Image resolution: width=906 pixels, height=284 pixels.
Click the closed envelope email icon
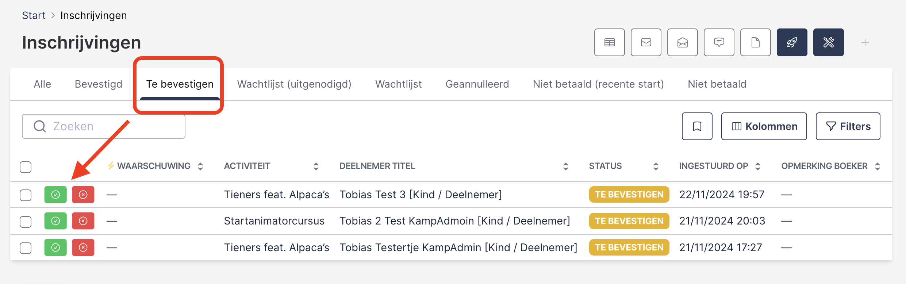coord(646,42)
